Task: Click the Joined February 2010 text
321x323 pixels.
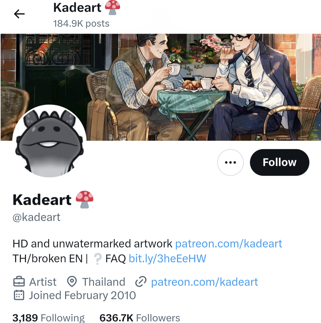Action: pyautogui.click(x=82, y=295)
